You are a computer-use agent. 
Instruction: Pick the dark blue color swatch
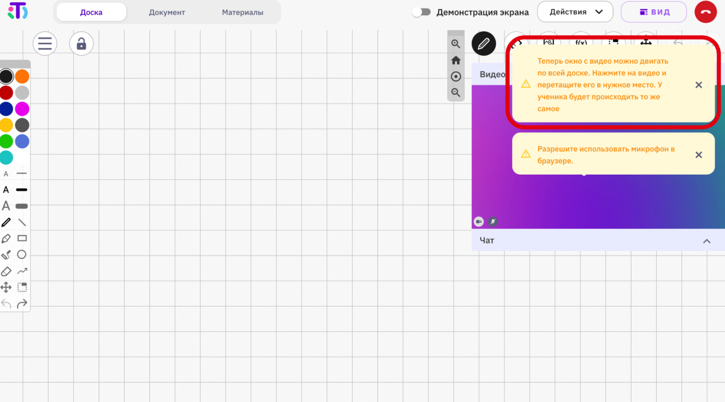pos(6,109)
